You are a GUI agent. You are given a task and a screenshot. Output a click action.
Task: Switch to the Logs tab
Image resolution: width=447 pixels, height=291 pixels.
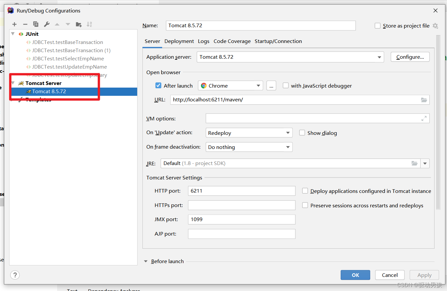click(203, 41)
